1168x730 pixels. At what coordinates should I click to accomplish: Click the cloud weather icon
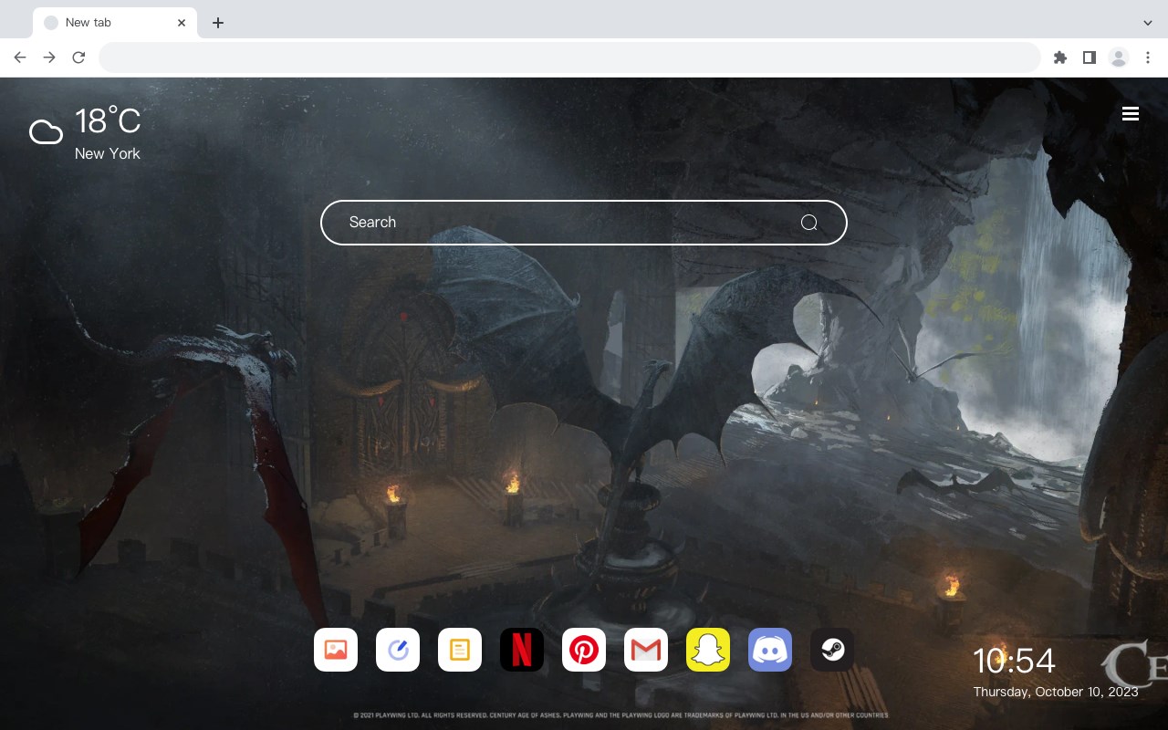click(46, 133)
